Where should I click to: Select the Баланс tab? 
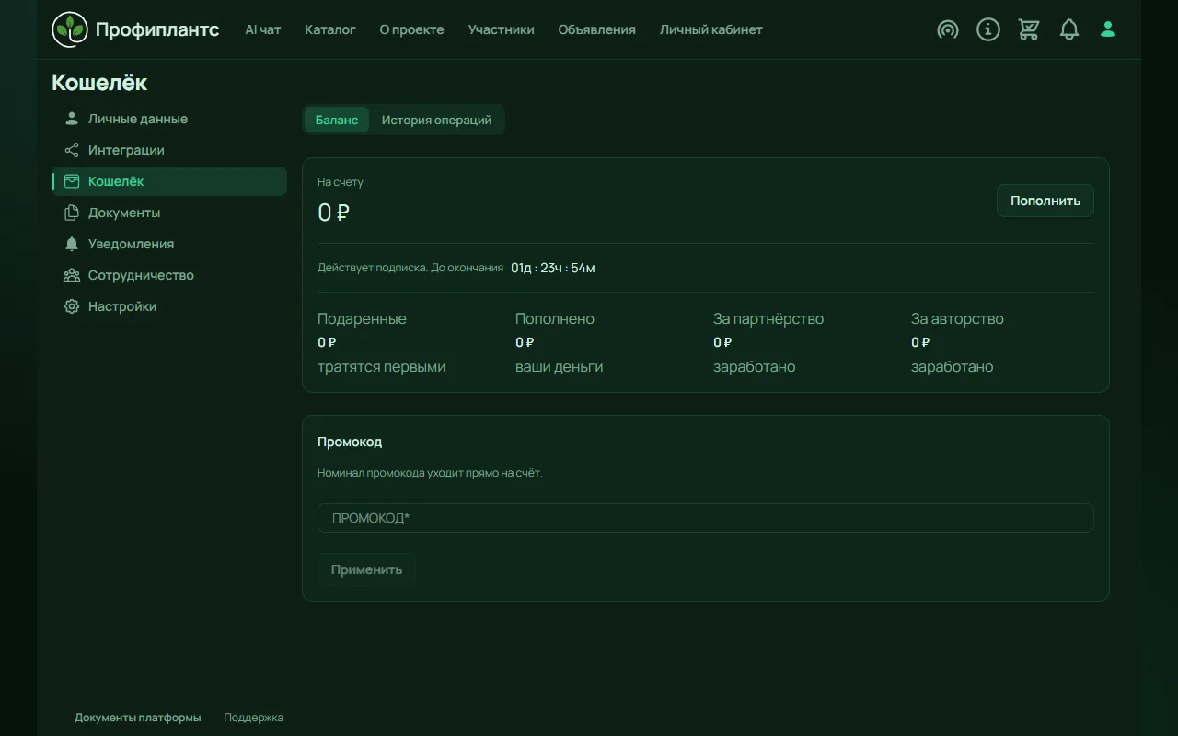(x=337, y=120)
